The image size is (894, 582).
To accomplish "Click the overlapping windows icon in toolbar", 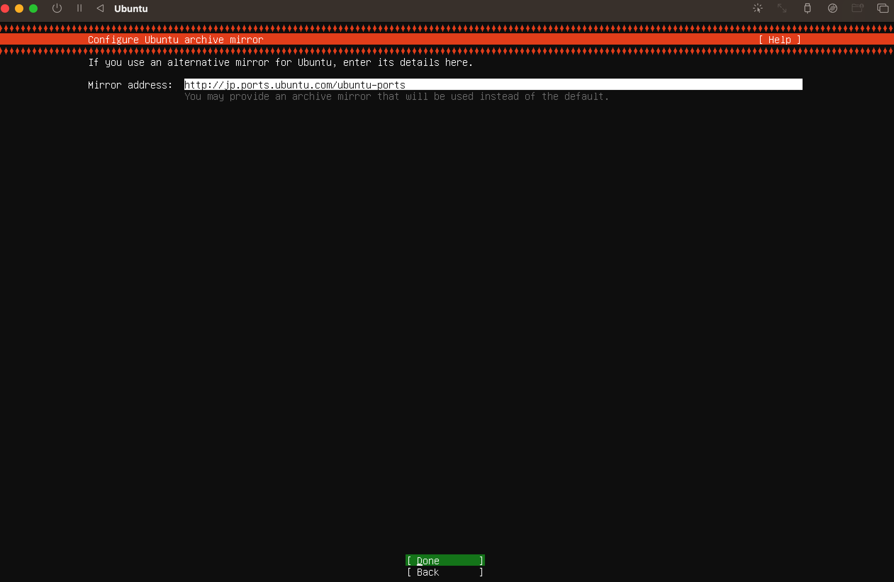I will click(x=882, y=8).
